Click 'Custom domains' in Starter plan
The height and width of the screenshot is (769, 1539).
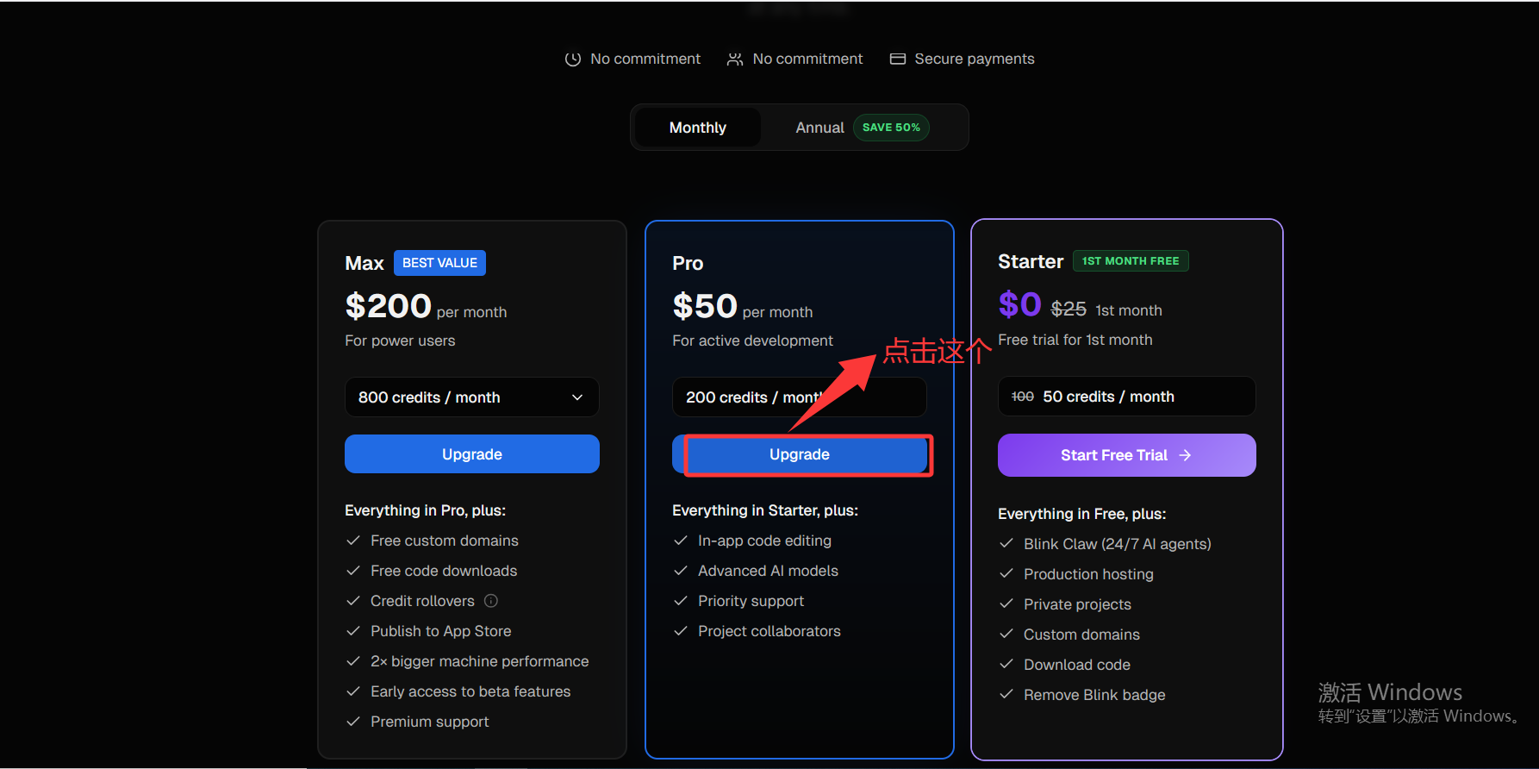(1081, 635)
